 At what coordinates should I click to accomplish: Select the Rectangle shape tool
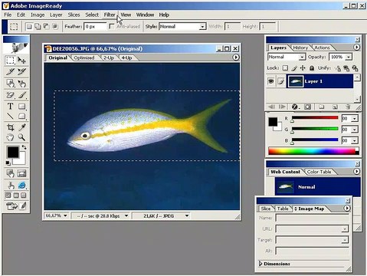(21, 106)
